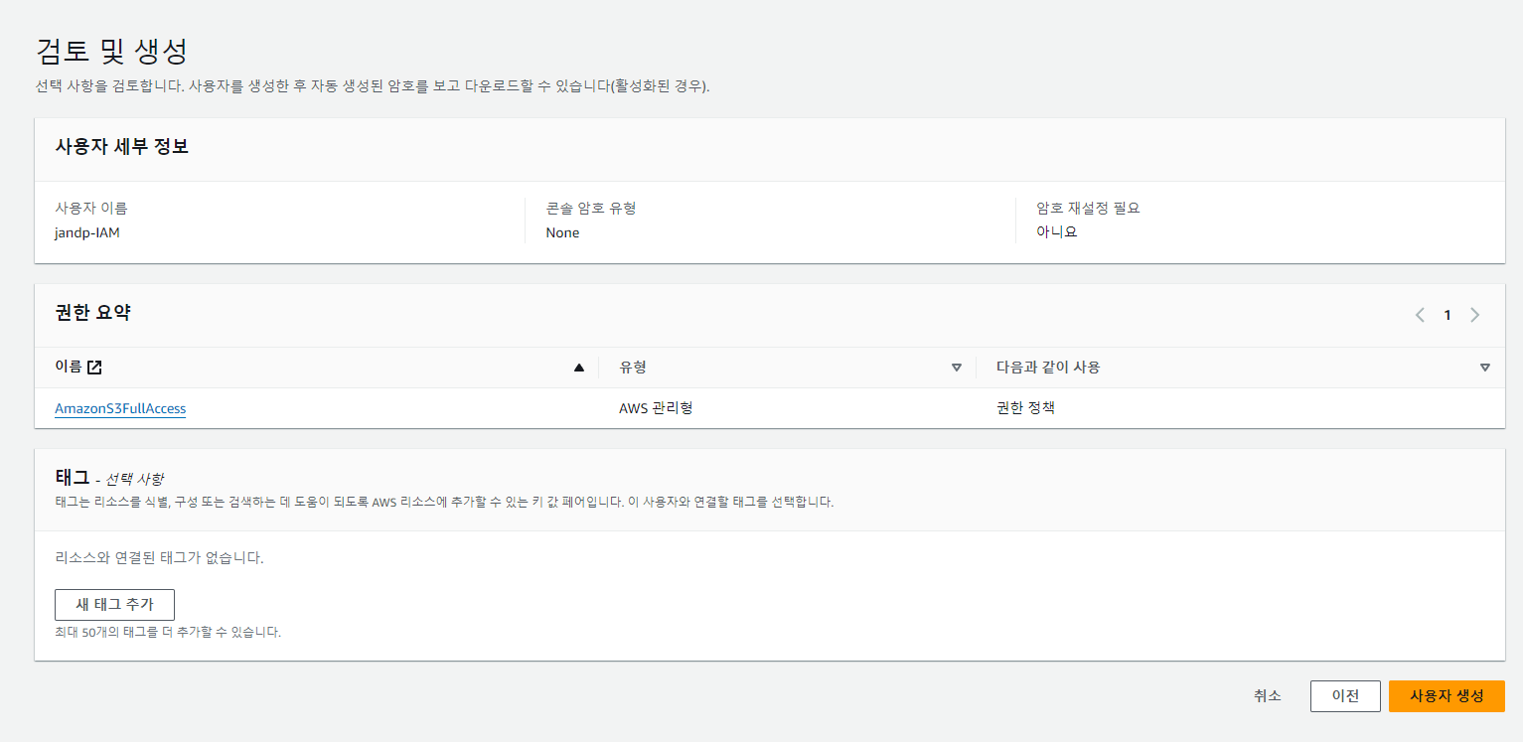Click the 암호 재설정 필요 value 아니요
Viewport: 1523px width, 742px height.
tap(1057, 232)
